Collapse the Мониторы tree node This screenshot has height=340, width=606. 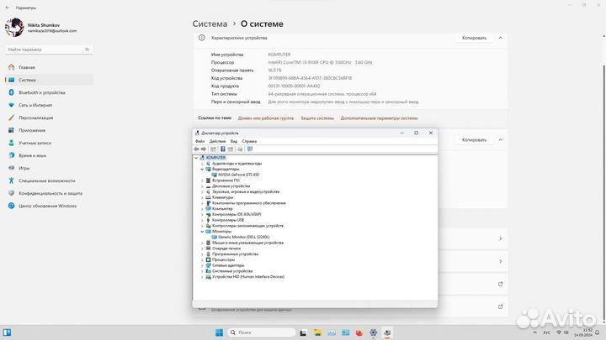tap(202, 231)
